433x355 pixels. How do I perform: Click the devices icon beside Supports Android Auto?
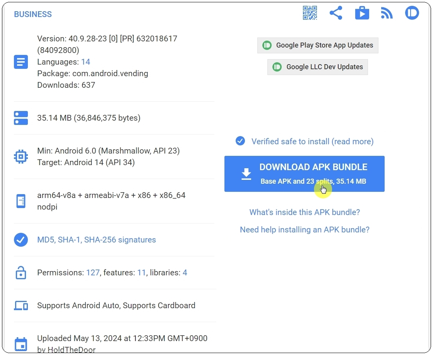(21, 306)
